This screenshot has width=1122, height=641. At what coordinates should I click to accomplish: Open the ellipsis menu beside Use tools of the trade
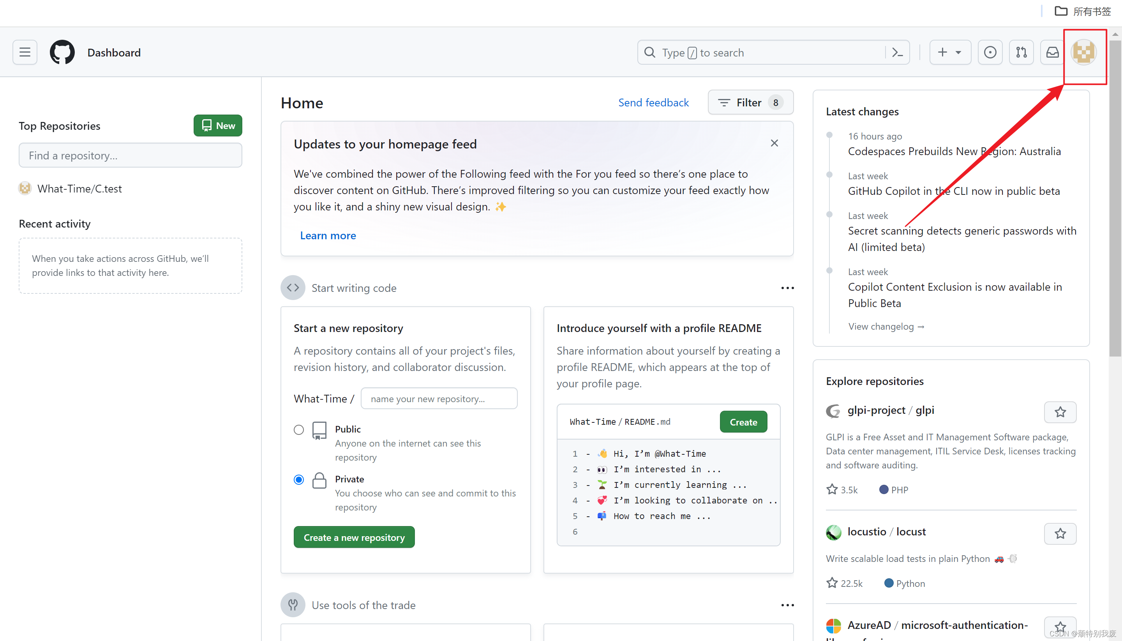[x=787, y=604]
